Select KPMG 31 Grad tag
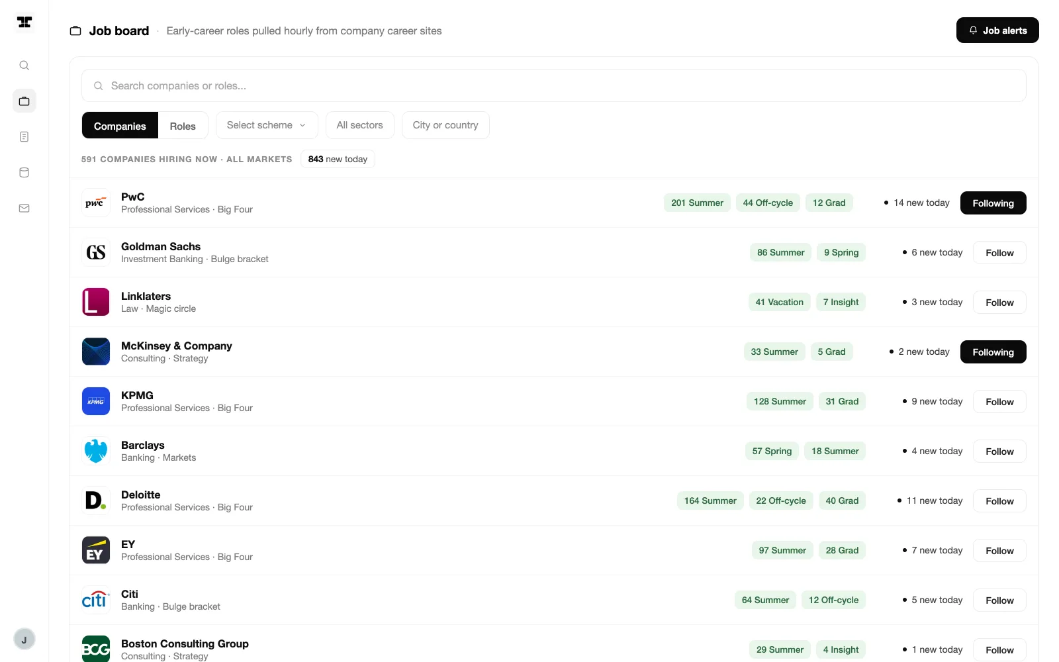The image size is (1059, 662). [x=842, y=401]
